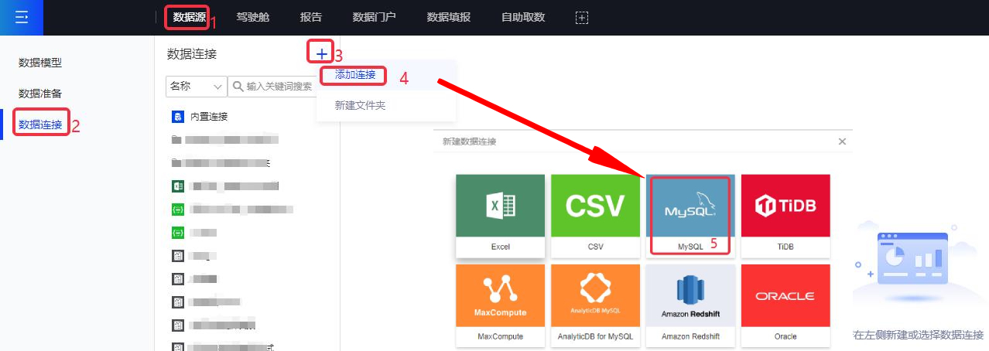This screenshot has width=989, height=351.
Task: Click the keyword search input field
Action: pyautogui.click(x=285, y=86)
